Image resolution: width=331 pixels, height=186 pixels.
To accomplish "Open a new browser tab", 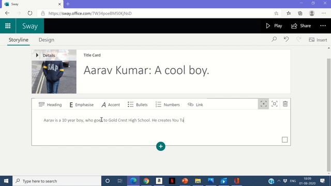I will tap(68, 4).
